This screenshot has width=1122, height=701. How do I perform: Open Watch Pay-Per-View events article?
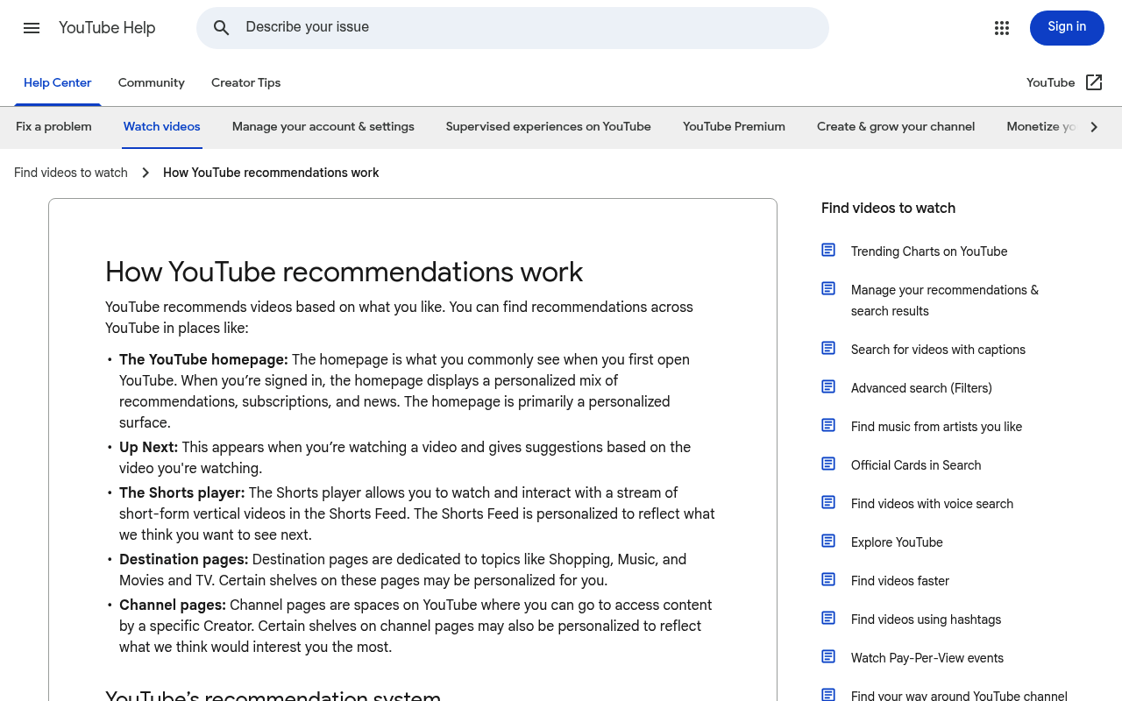point(927,658)
